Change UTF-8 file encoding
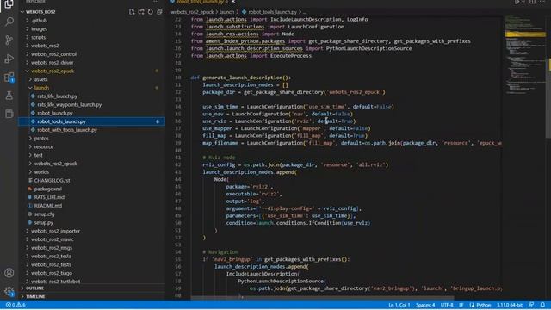Viewport: 551px width, 310px height. pos(447,305)
